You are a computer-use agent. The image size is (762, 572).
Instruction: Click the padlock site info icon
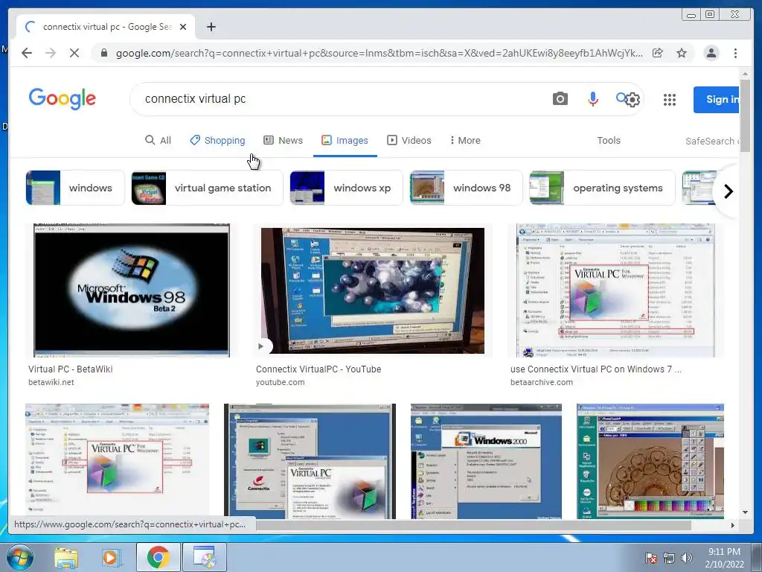tap(104, 53)
